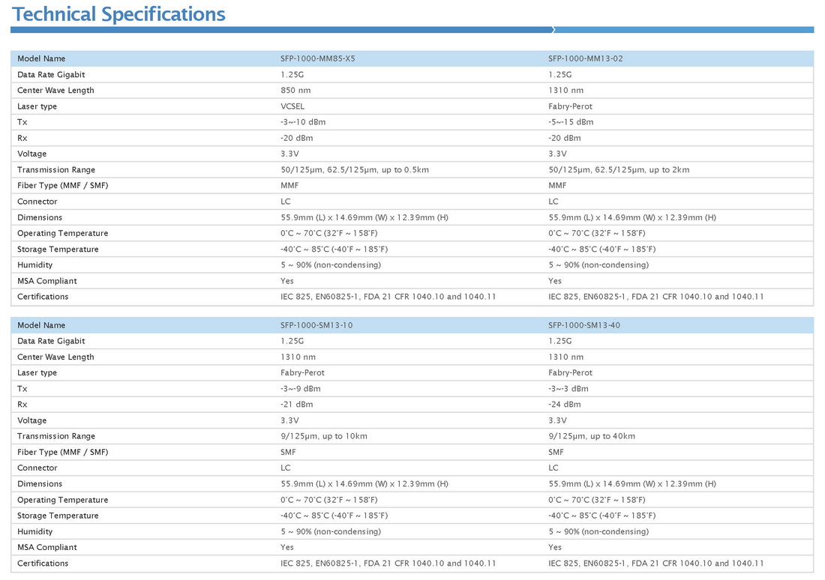Click the dimensions value under SFP-1000-MM85-X5

(x=364, y=218)
